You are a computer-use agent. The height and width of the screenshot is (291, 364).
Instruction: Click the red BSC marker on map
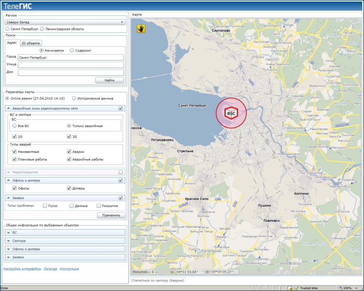click(231, 113)
